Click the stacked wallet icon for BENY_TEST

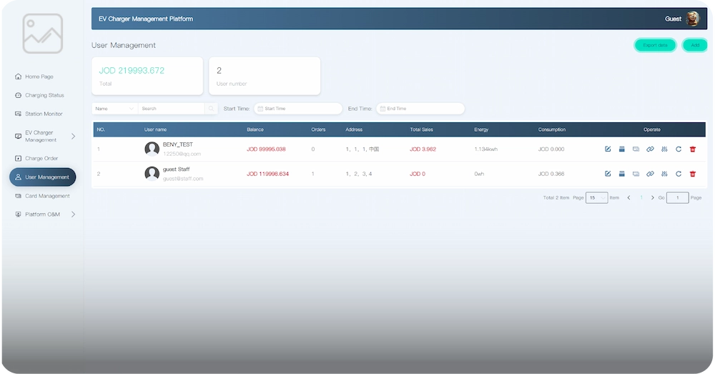[622, 149]
